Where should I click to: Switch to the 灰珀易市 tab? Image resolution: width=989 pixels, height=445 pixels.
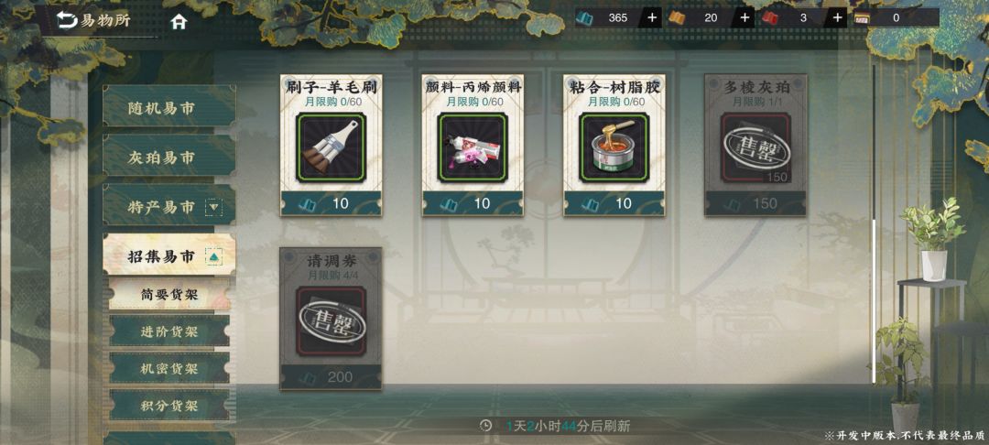pos(169,157)
